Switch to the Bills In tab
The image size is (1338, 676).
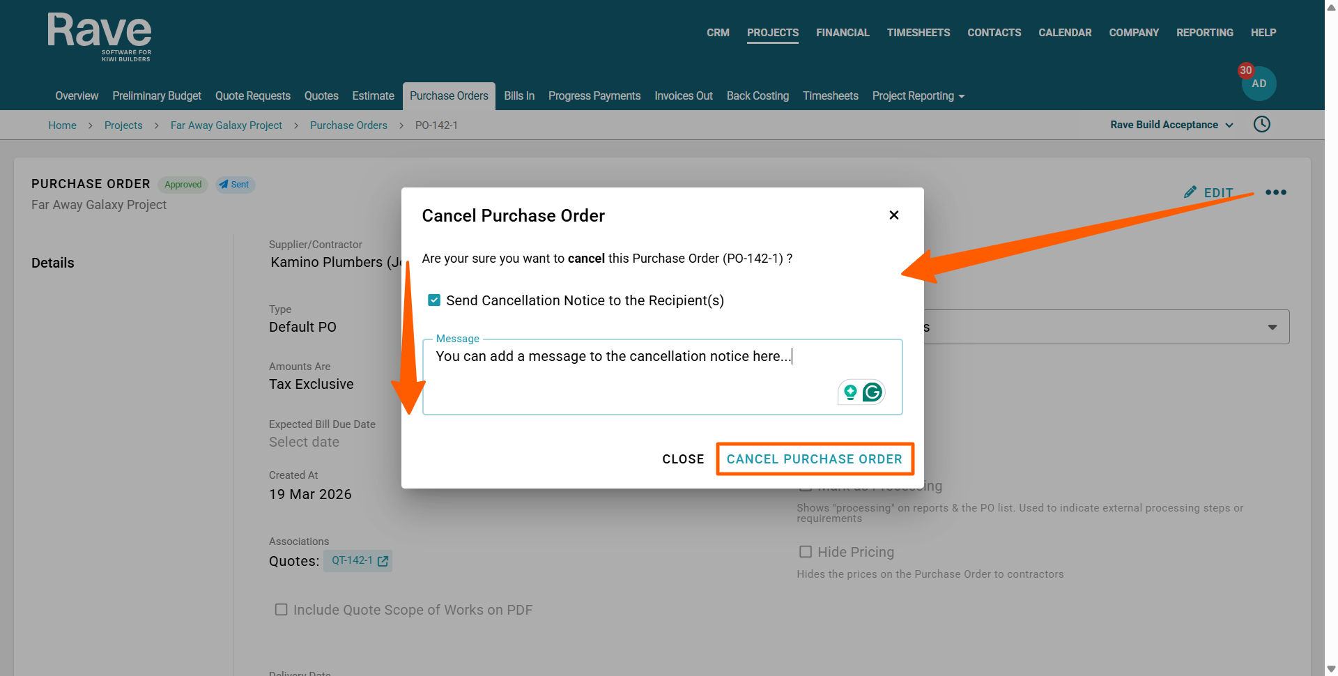pos(519,96)
